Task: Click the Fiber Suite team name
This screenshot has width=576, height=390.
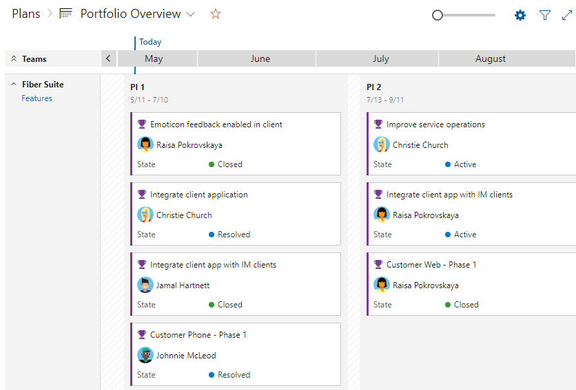Action: click(43, 85)
